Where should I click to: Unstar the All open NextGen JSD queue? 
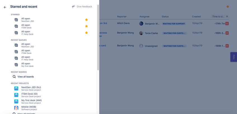click(86, 20)
